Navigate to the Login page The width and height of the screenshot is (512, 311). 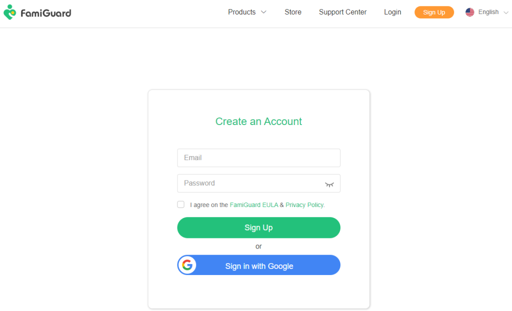[x=392, y=12]
